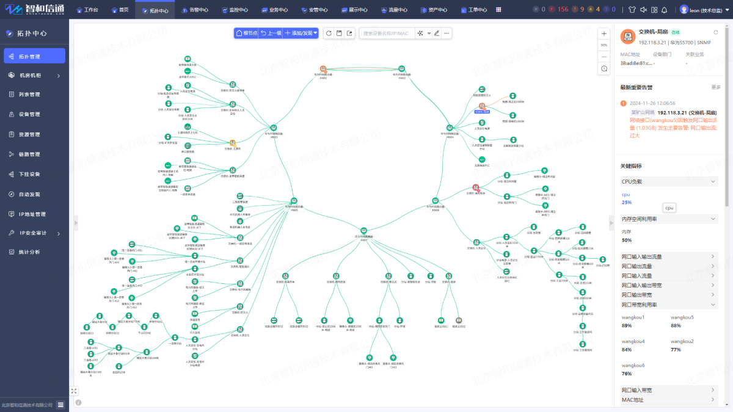Click the save topology icon
The image size is (733, 412).
point(339,33)
